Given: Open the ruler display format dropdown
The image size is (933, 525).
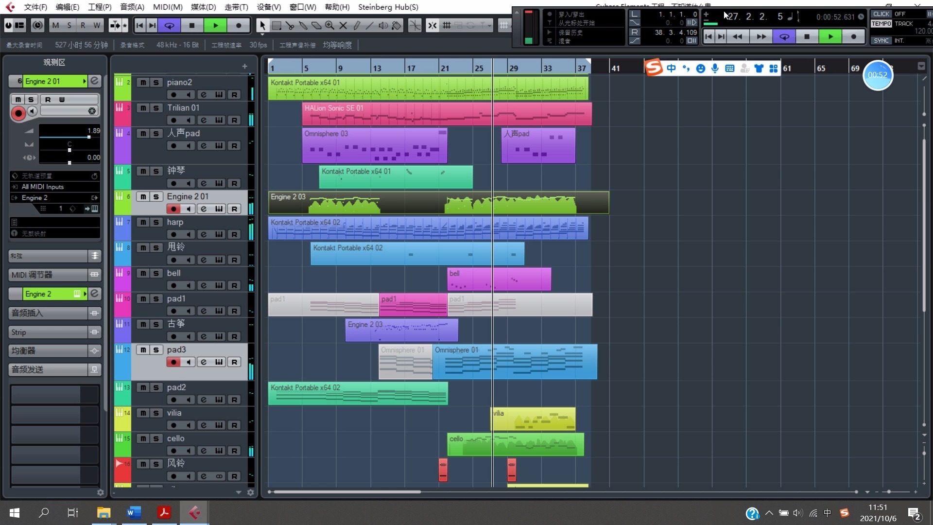Looking at the screenshot, I should (x=921, y=66).
